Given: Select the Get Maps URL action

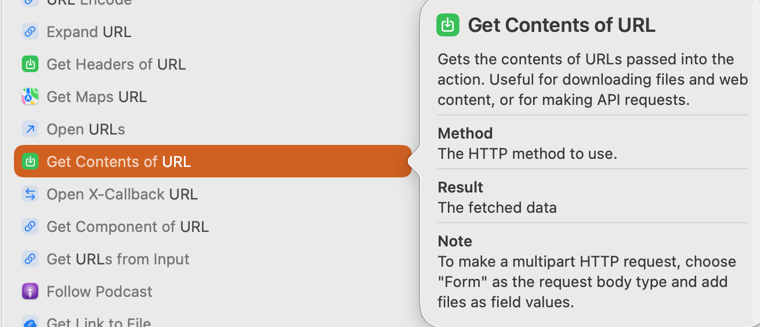Looking at the screenshot, I should tap(96, 97).
